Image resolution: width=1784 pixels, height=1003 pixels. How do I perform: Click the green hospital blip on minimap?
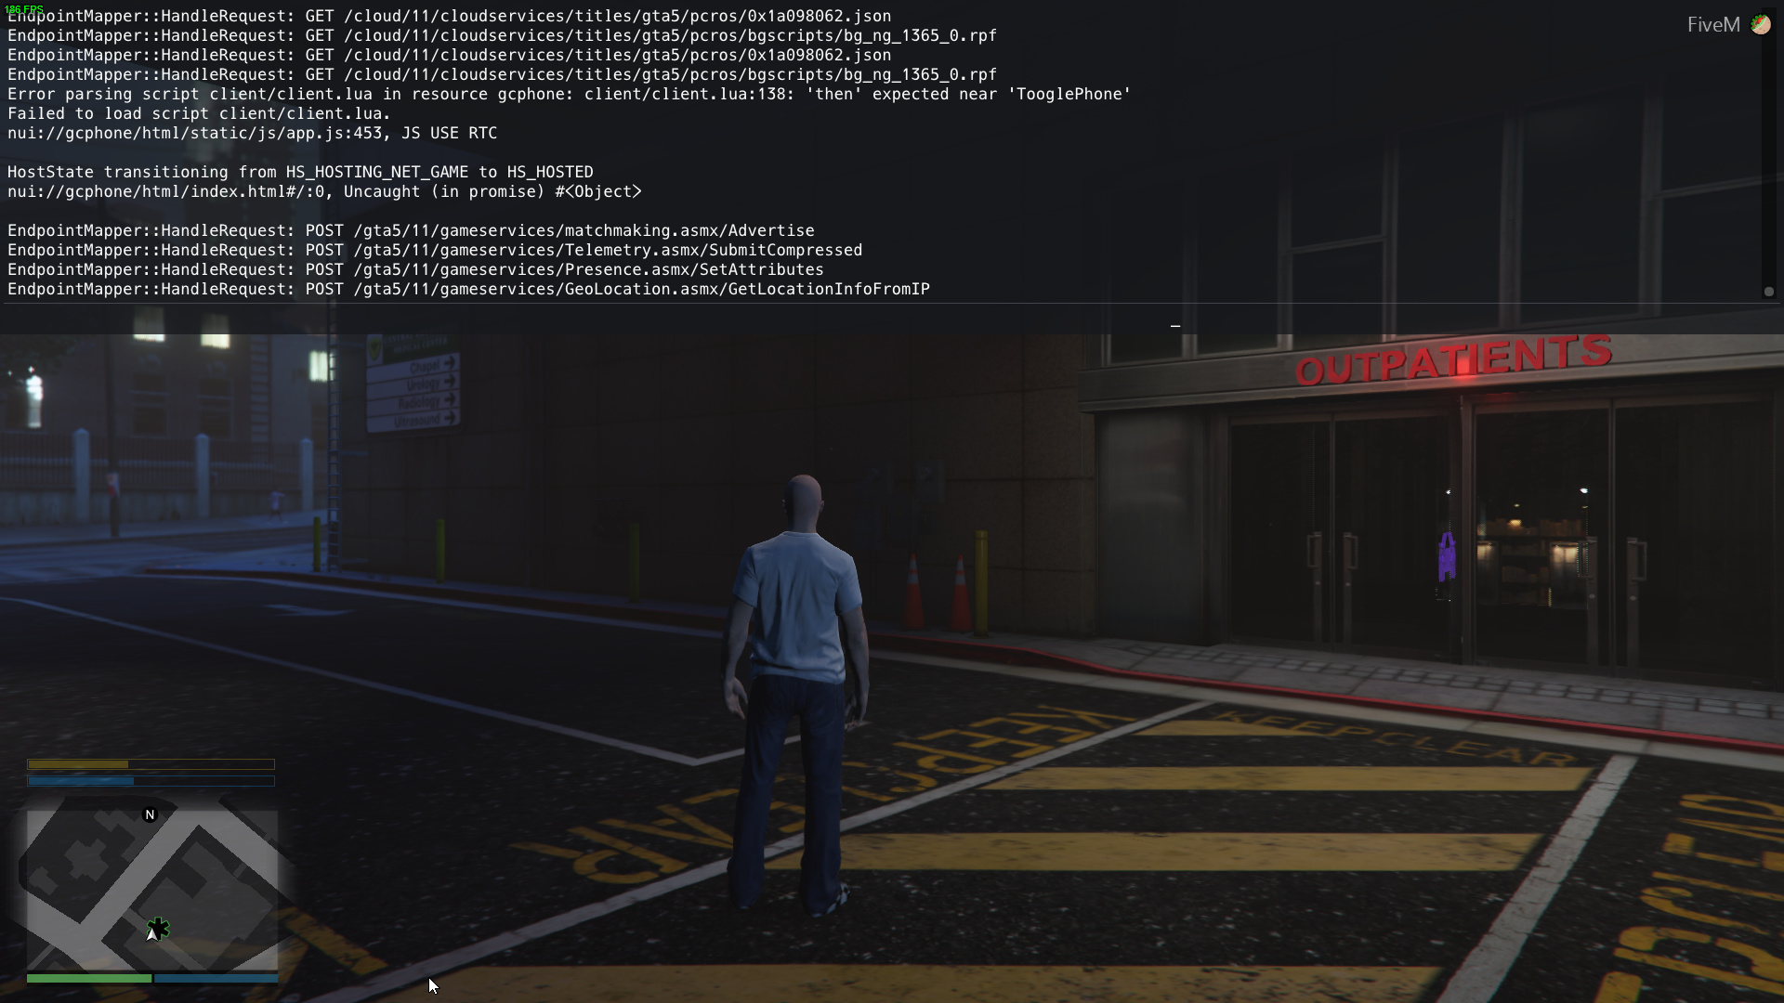(x=160, y=927)
